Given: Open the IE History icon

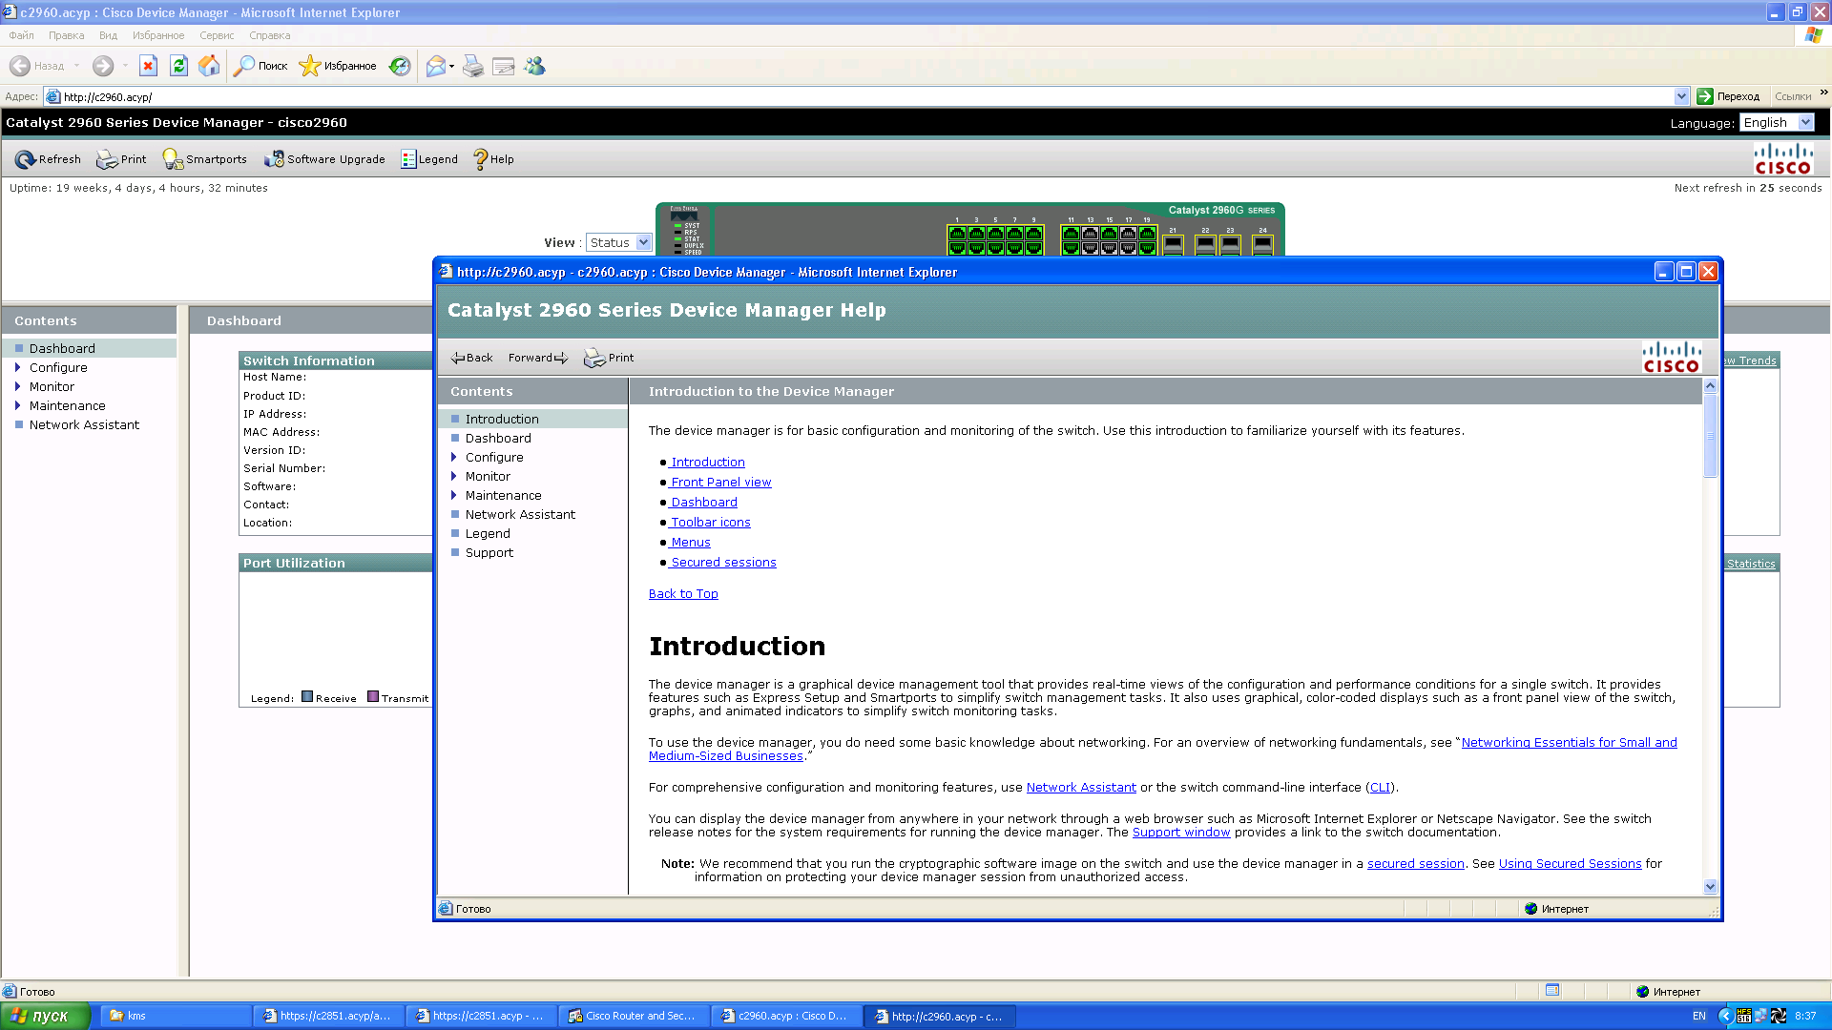Looking at the screenshot, I should [x=400, y=66].
